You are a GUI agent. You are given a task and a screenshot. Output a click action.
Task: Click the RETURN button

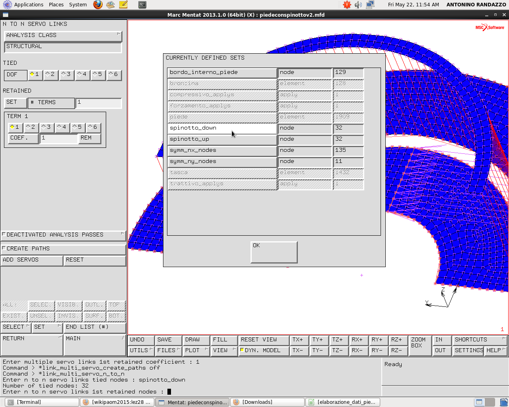coord(32,345)
